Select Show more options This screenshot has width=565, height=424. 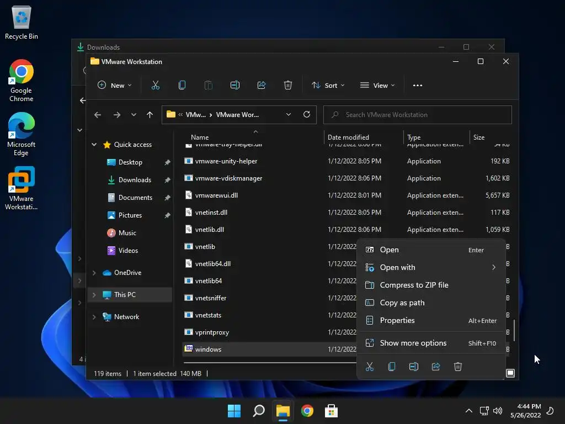point(431,343)
